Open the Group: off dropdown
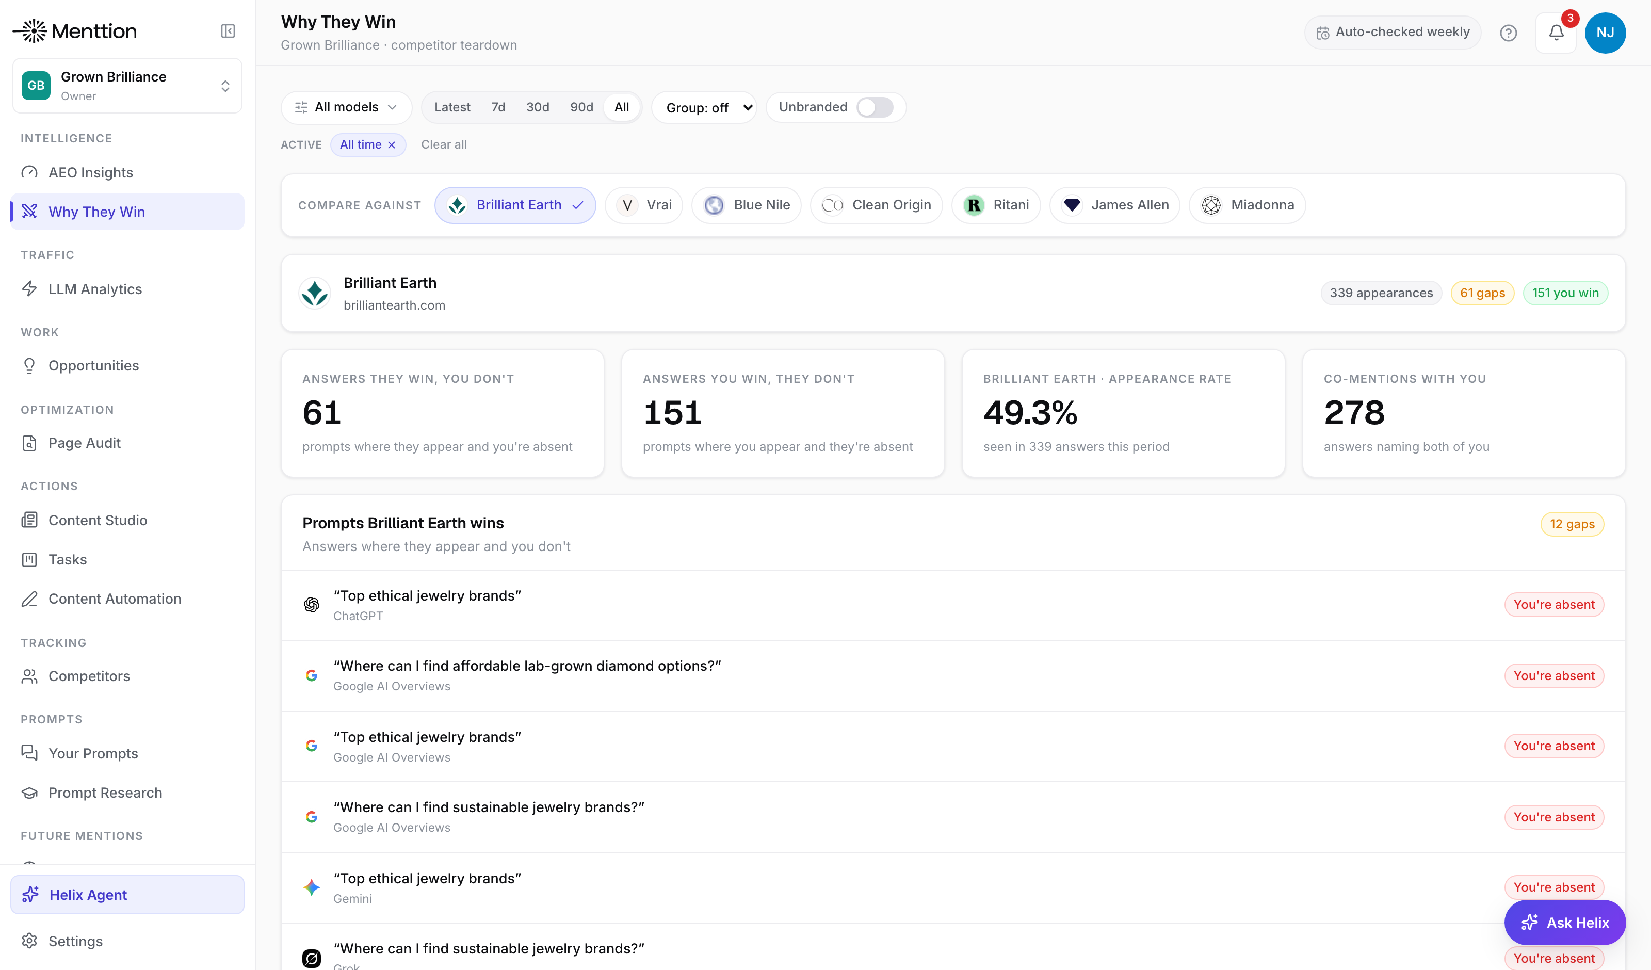Screen dimensions: 1651x970 tap(704, 107)
